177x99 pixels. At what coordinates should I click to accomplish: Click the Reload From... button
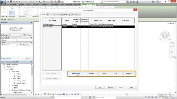point(77,74)
